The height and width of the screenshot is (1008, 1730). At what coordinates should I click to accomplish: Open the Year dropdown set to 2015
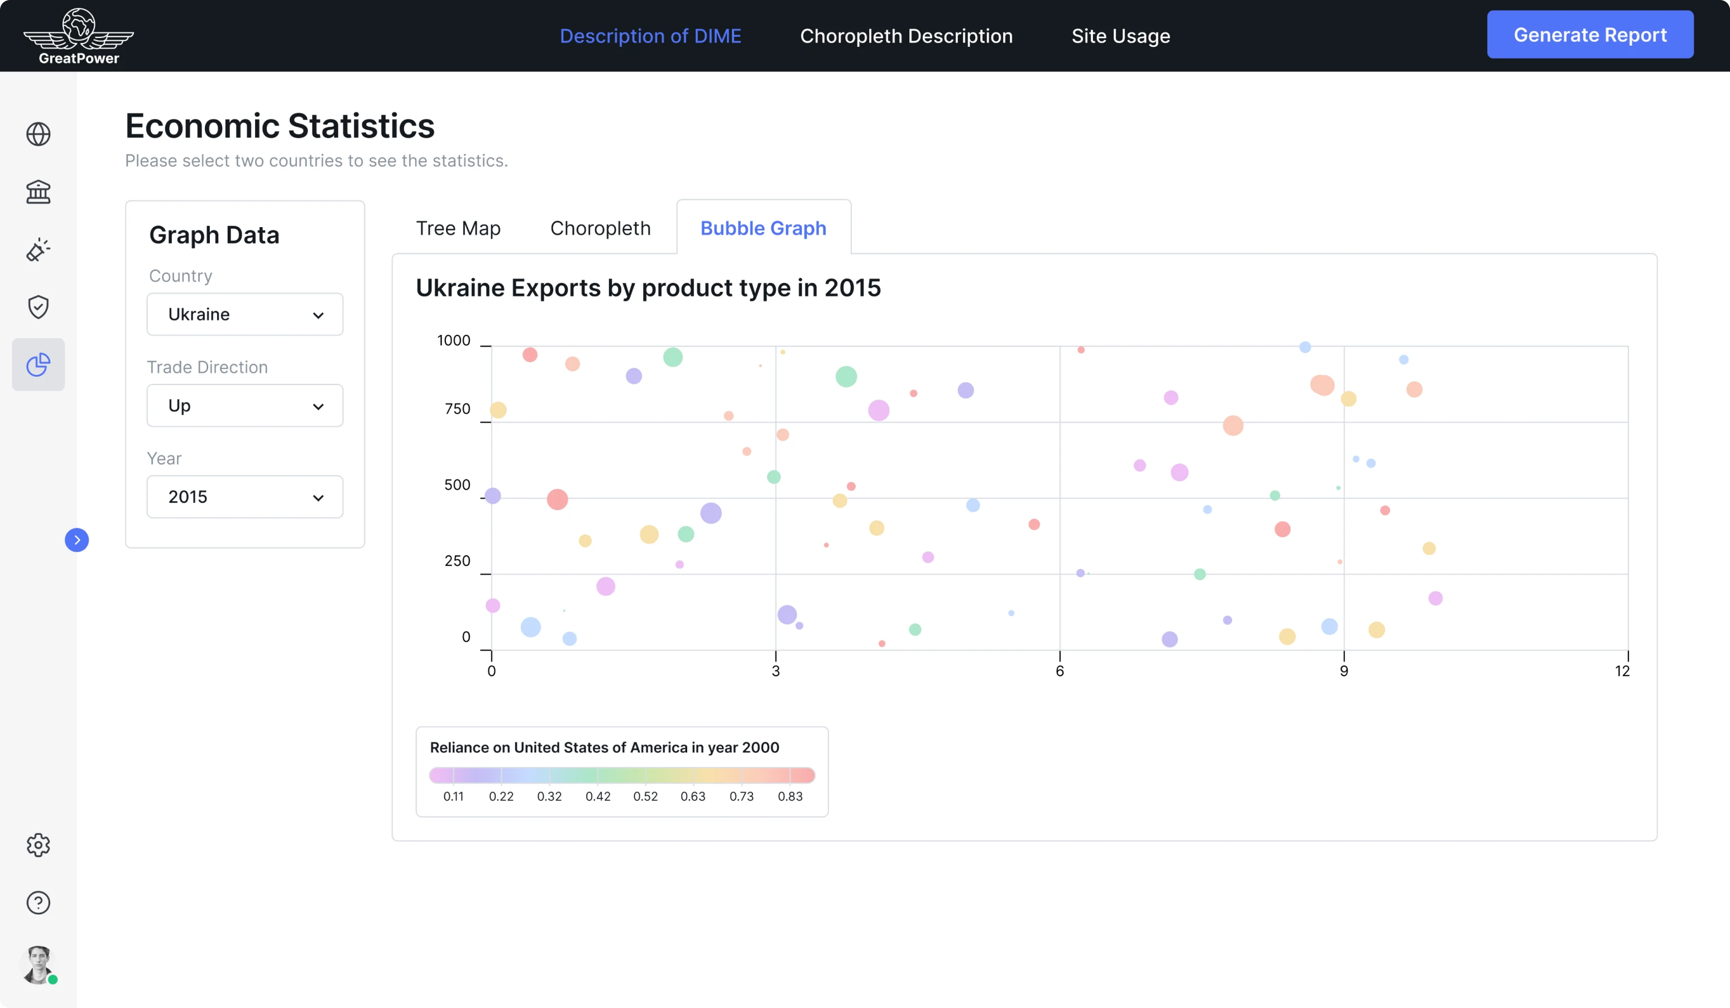tap(245, 496)
